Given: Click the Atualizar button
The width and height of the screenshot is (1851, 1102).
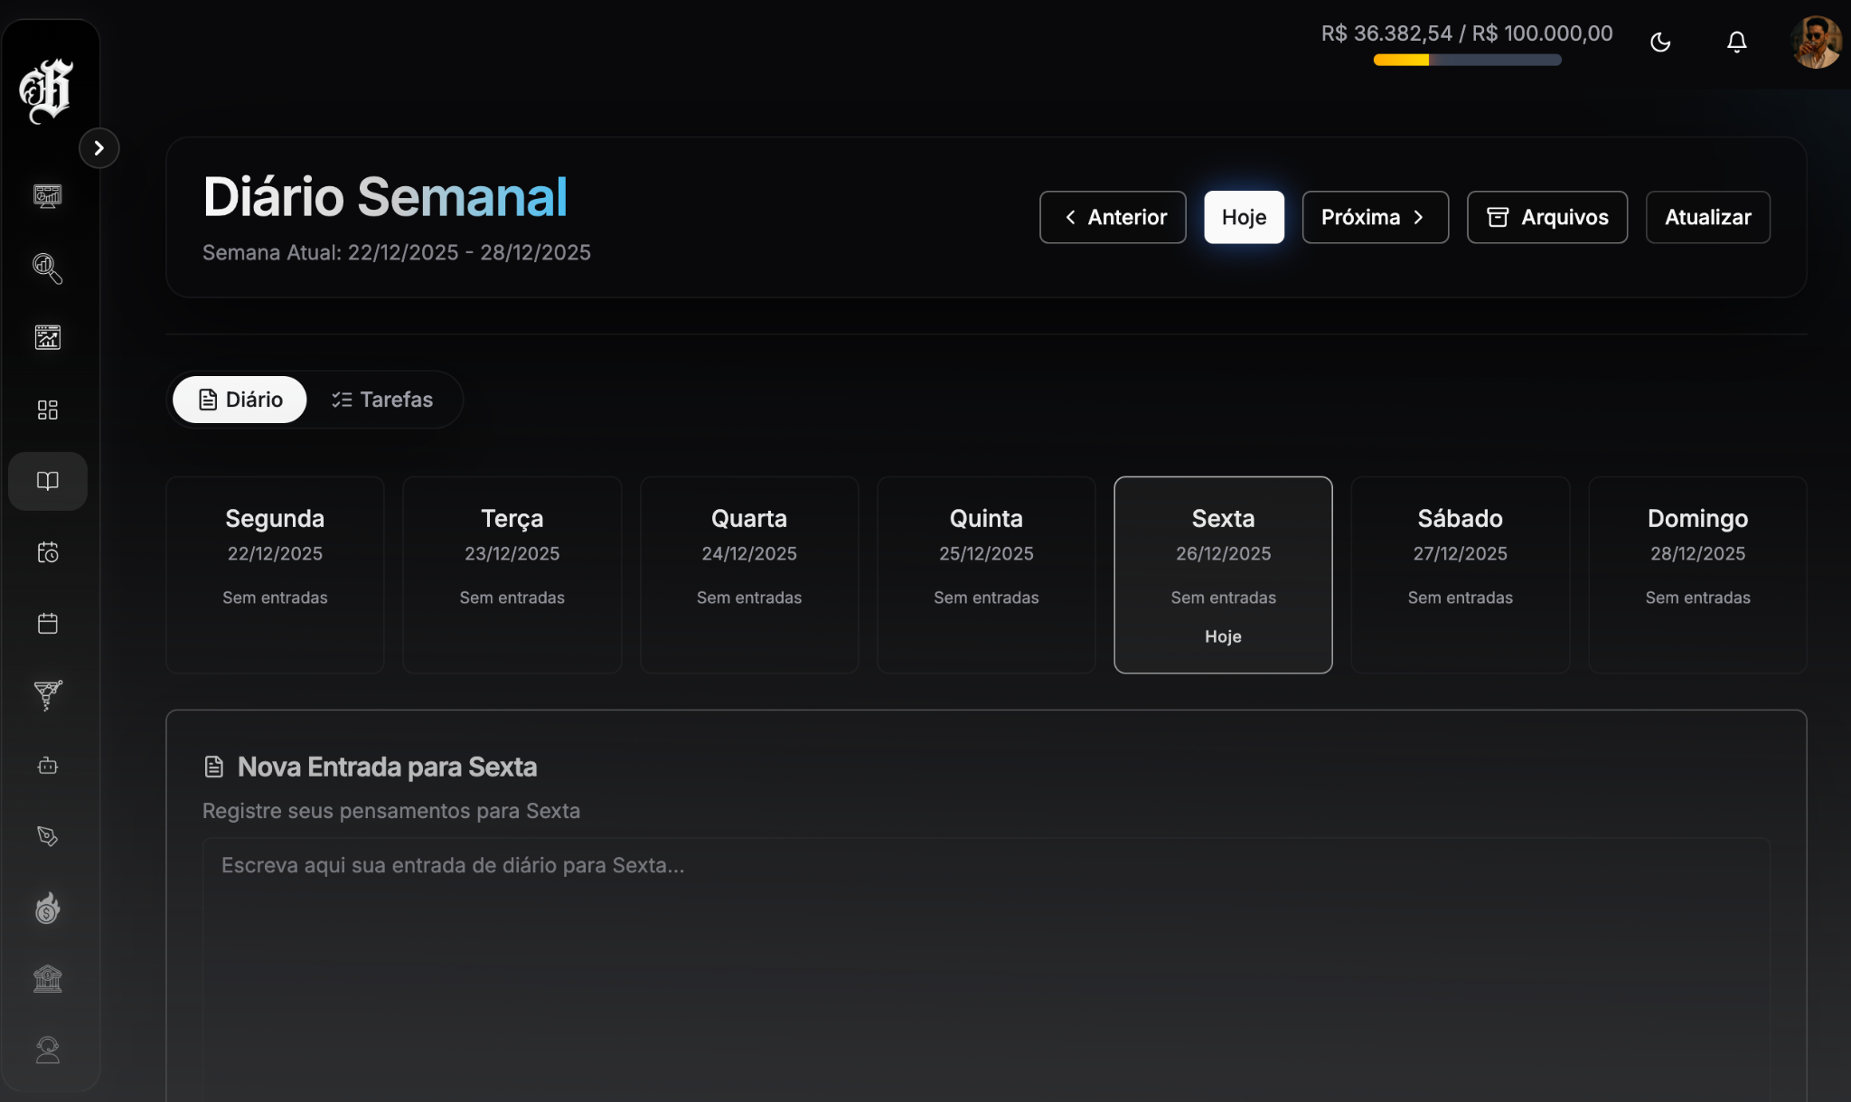Looking at the screenshot, I should pos(1708,217).
